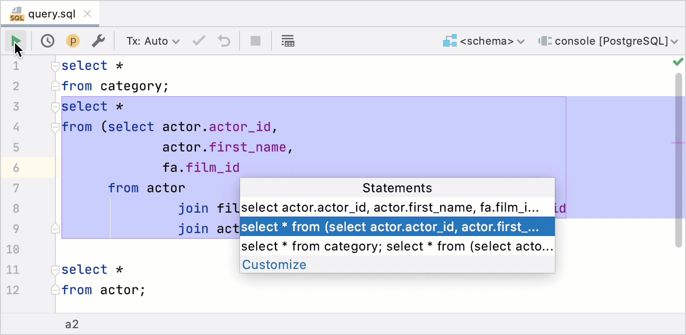
Task: Commit the transaction with the checkmark icon
Action: point(198,41)
